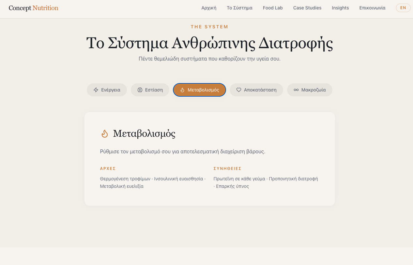Screen dimensions: 413x265
Task: Open the Επικοινωνία contact link
Action: 372,8
